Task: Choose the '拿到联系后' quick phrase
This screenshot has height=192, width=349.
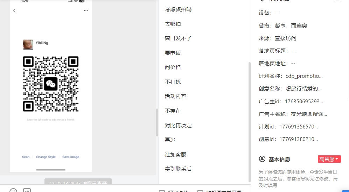Action: point(178,169)
